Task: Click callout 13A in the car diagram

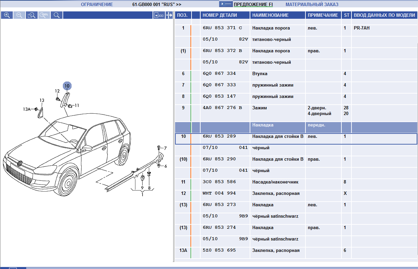Action: (x=27, y=109)
